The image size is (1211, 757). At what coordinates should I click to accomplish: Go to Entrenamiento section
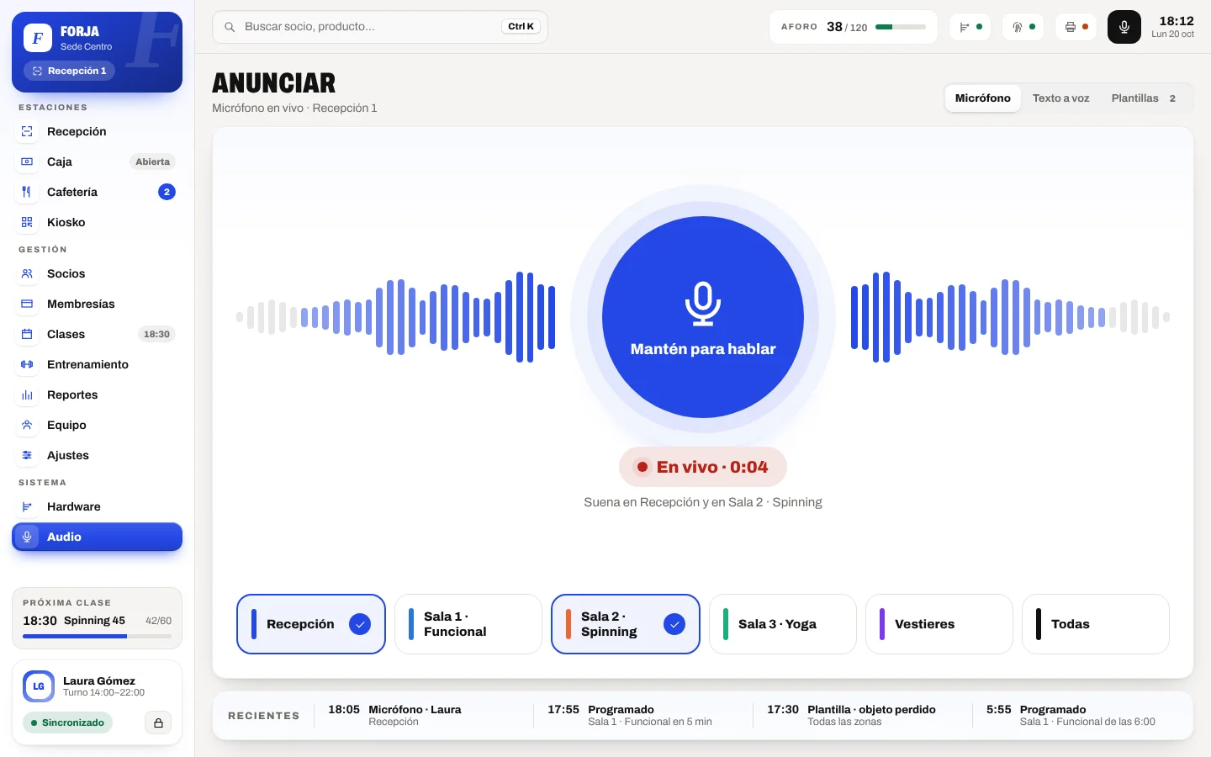pos(97,364)
